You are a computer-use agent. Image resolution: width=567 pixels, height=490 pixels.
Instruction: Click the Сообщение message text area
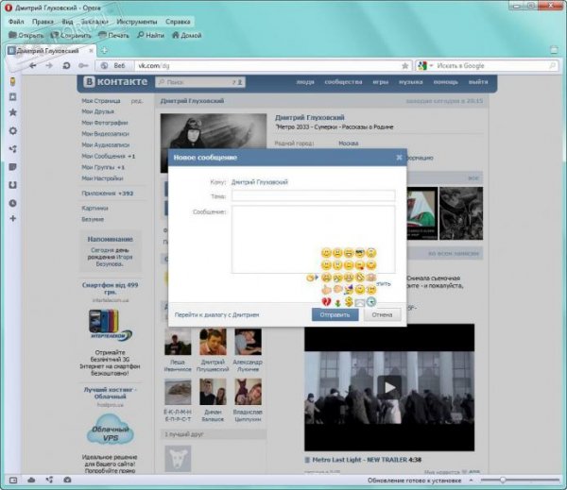pyautogui.click(x=313, y=239)
